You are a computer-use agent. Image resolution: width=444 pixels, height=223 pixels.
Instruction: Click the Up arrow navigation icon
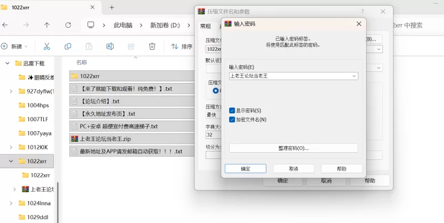(x=47, y=25)
